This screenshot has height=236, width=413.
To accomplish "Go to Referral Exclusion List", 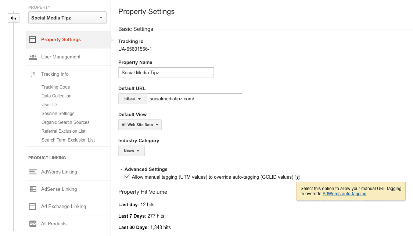I will 64,131.
